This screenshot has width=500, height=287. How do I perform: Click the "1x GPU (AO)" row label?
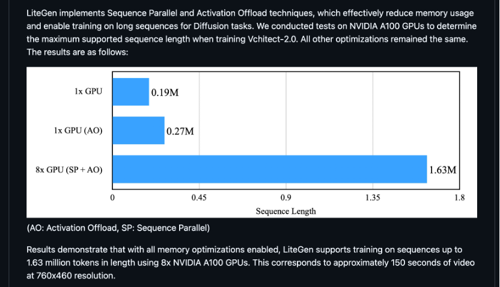point(78,131)
